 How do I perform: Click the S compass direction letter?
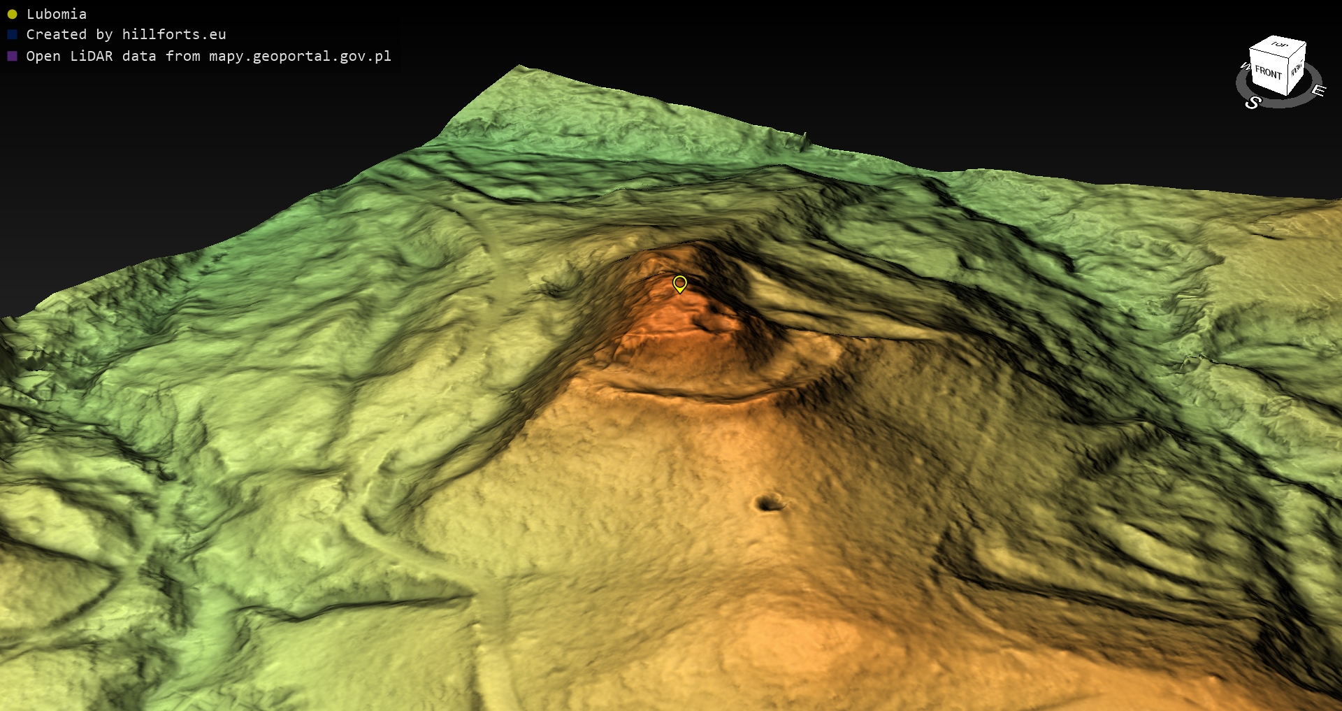click(1253, 103)
